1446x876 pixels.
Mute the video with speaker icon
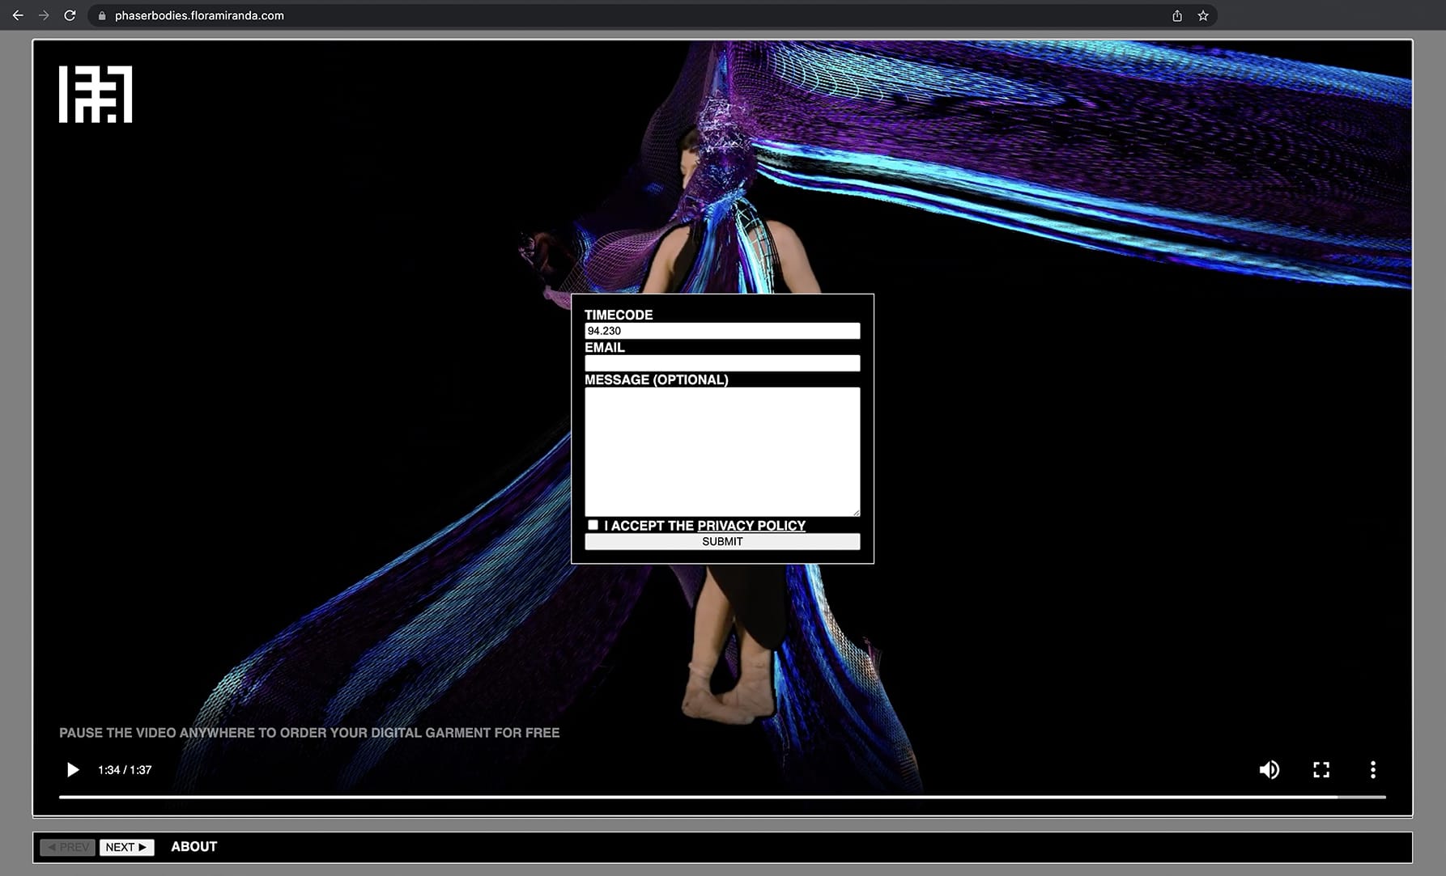point(1269,769)
